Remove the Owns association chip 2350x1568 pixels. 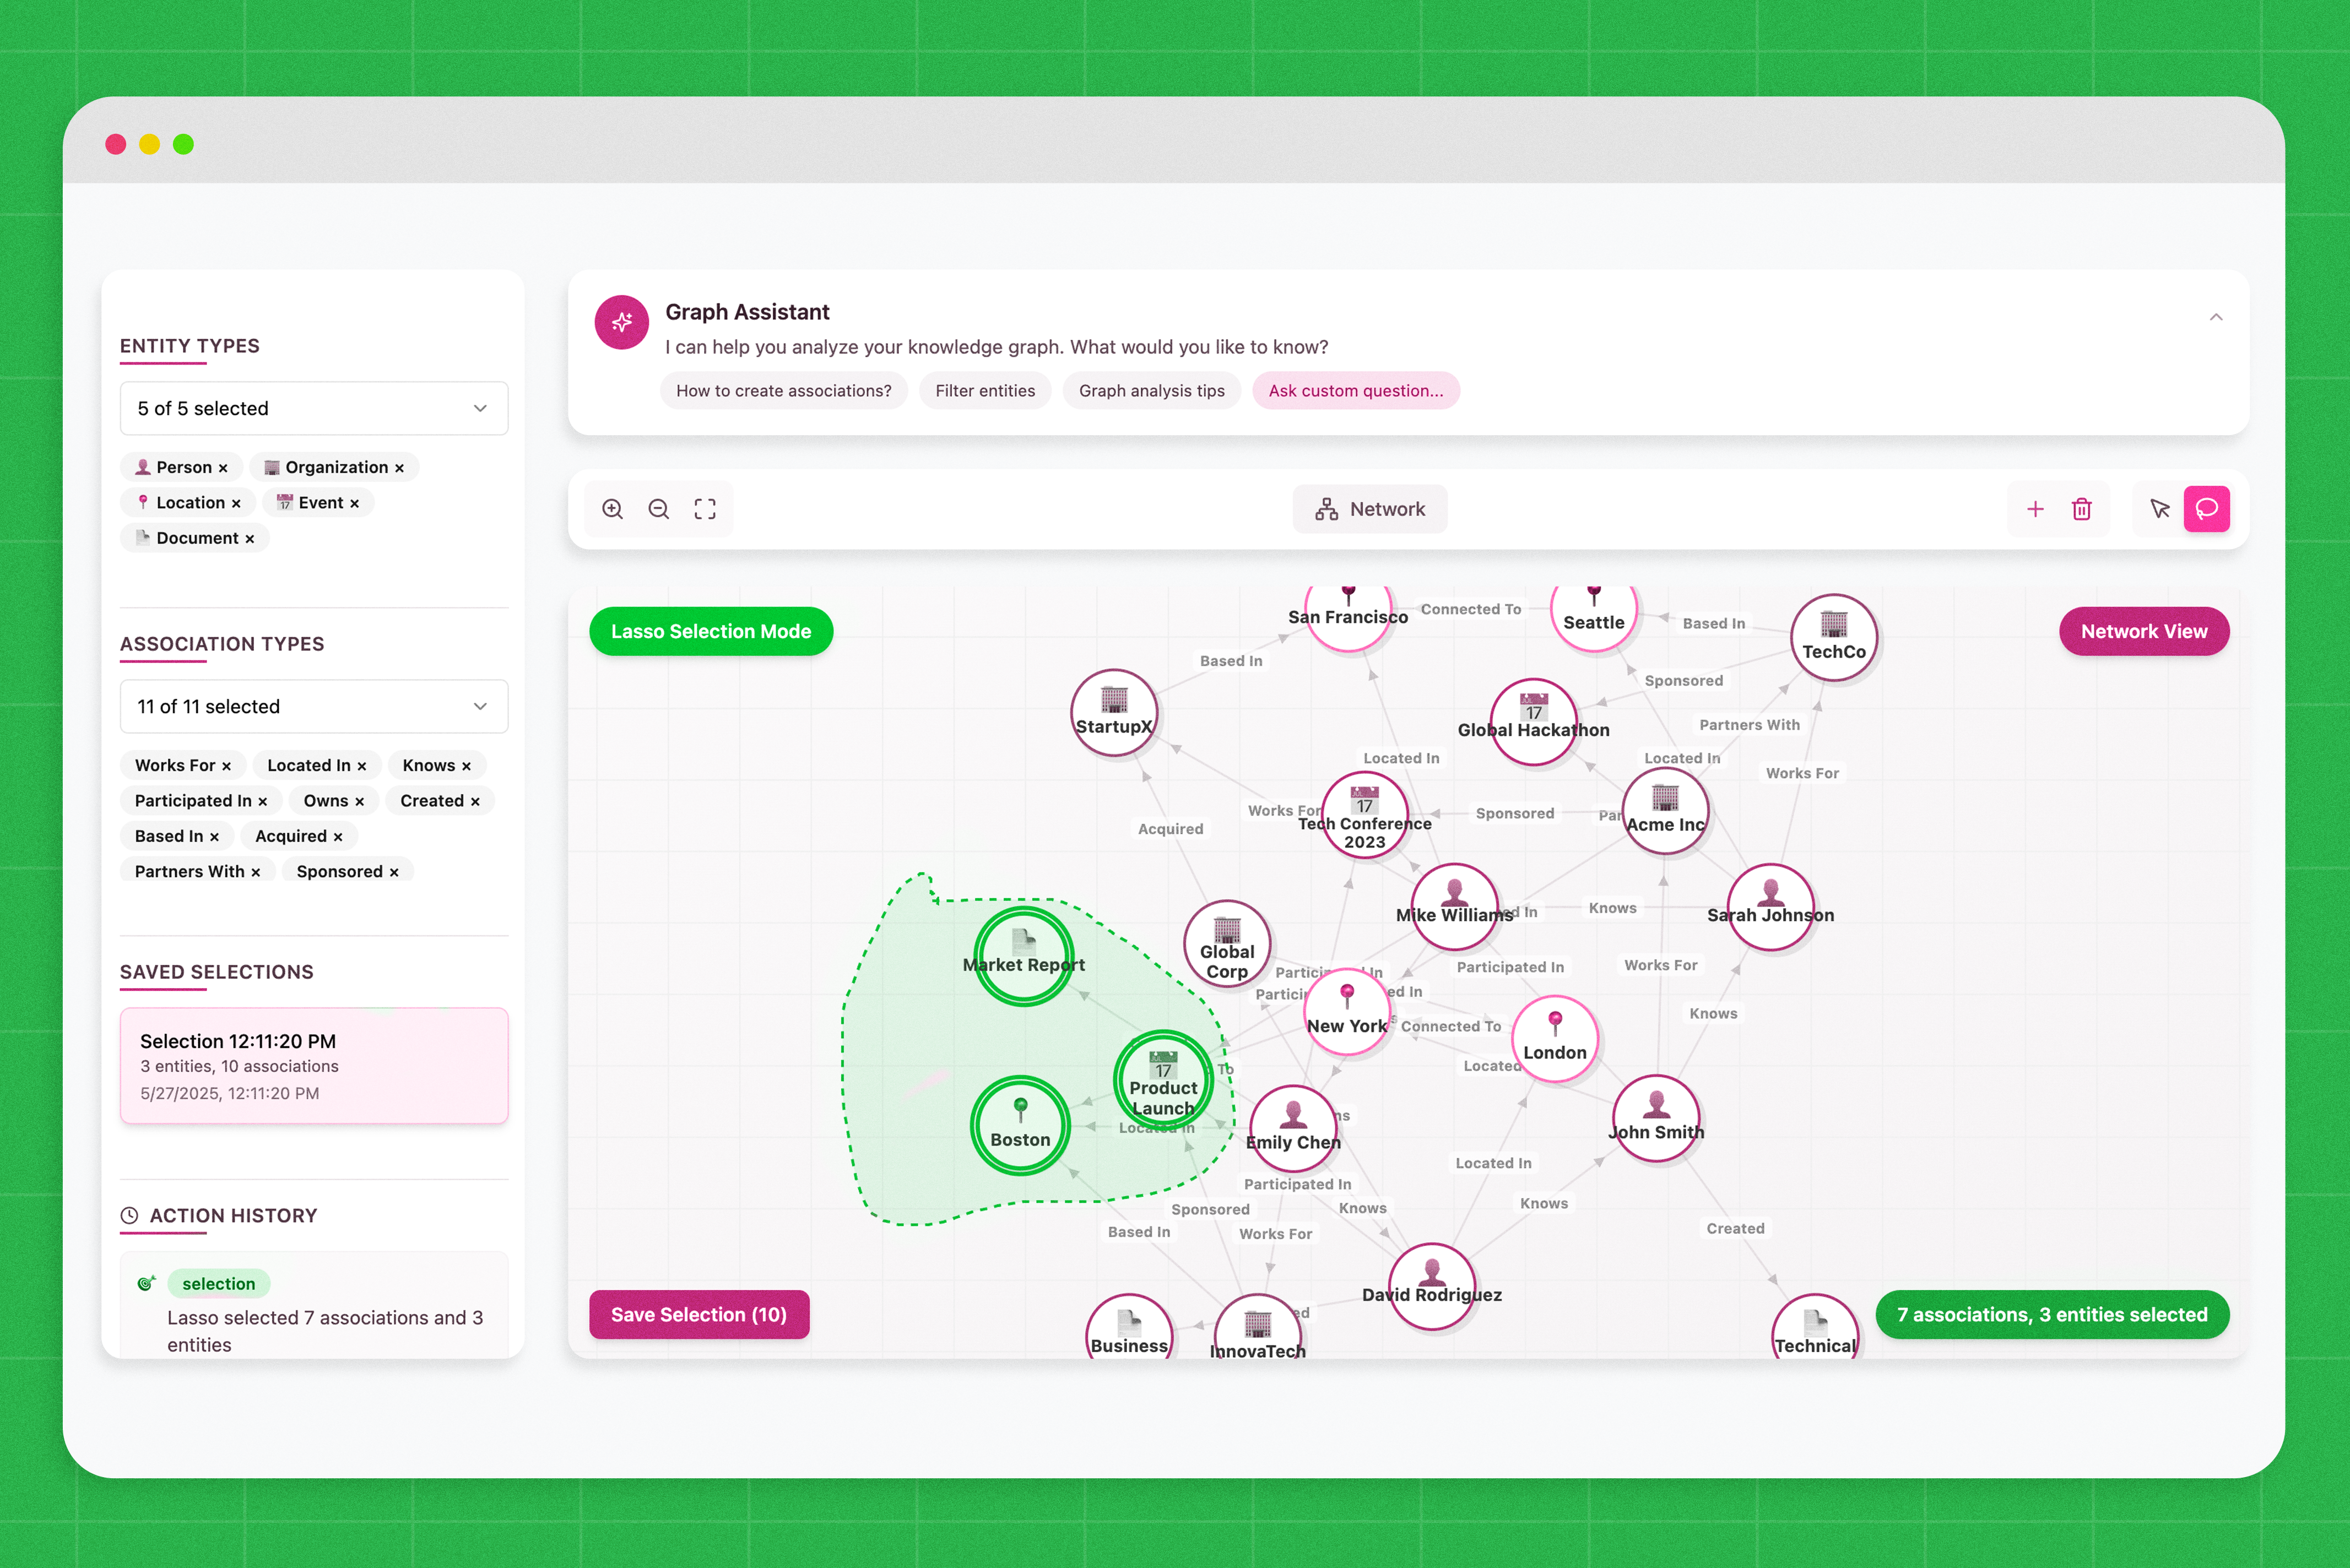[359, 801]
